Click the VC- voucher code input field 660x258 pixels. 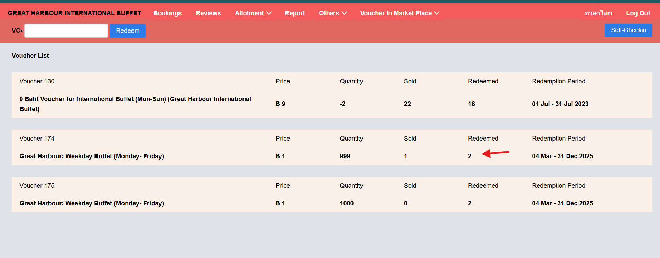66,31
